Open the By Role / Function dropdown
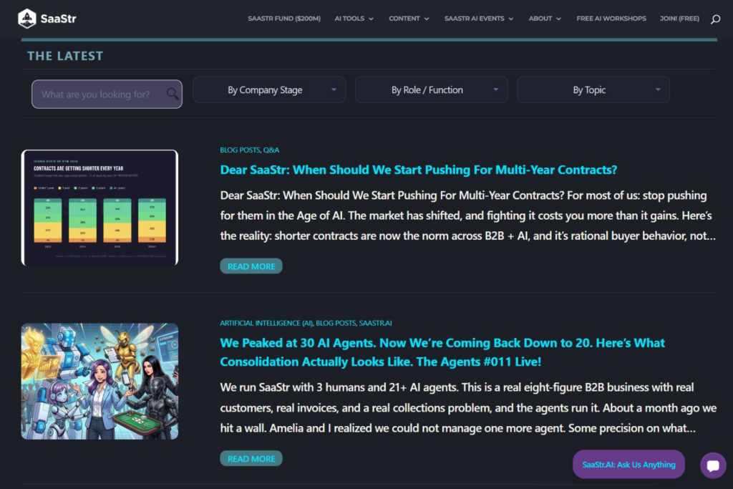Screen dimensions: 733x489 click(x=431, y=89)
